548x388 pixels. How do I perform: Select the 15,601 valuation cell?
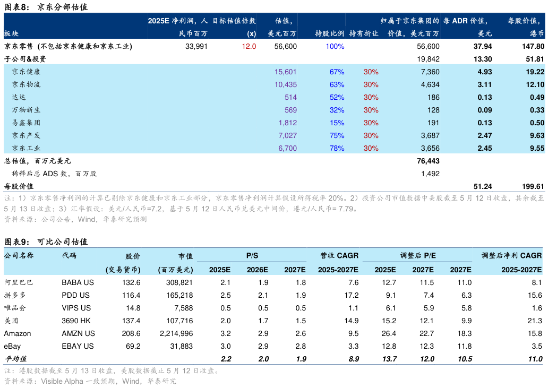pos(285,72)
